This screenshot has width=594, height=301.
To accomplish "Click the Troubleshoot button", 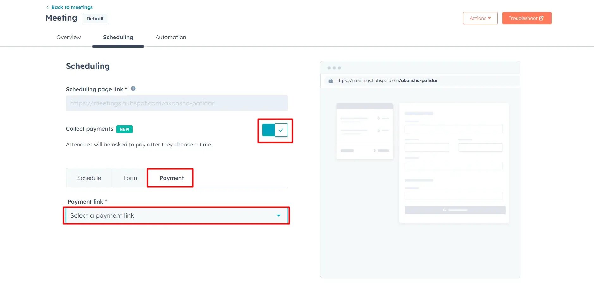I will tap(527, 18).
